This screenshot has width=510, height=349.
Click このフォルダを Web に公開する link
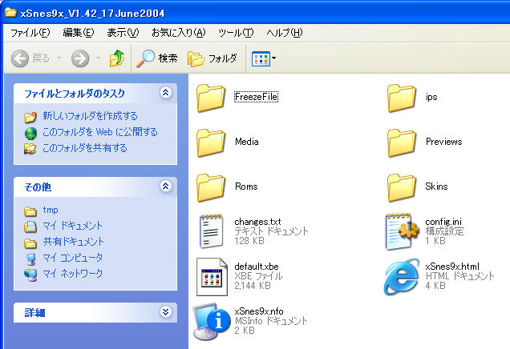coord(100,132)
